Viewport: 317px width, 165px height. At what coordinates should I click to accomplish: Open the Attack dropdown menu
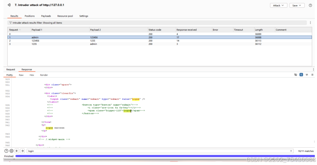click(279, 6)
